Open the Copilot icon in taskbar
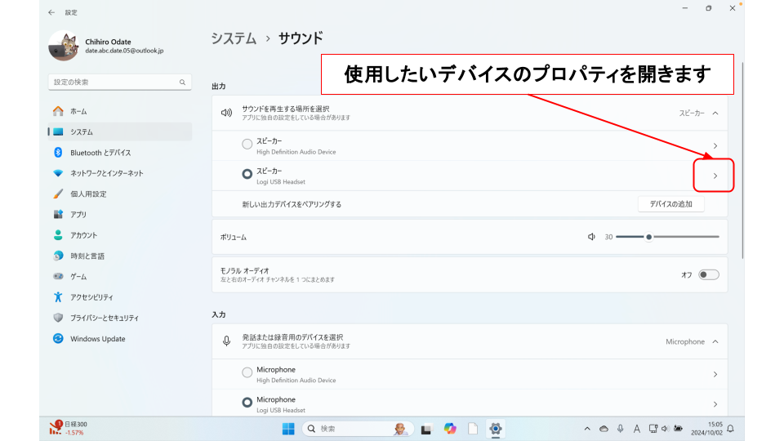Image resolution: width=784 pixels, height=441 pixels. 449,429
